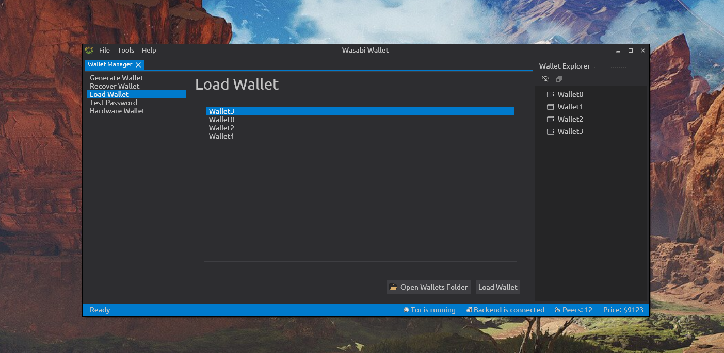Click the Backend is connected status text
The height and width of the screenshot is (353, 724).
(509, 310)
